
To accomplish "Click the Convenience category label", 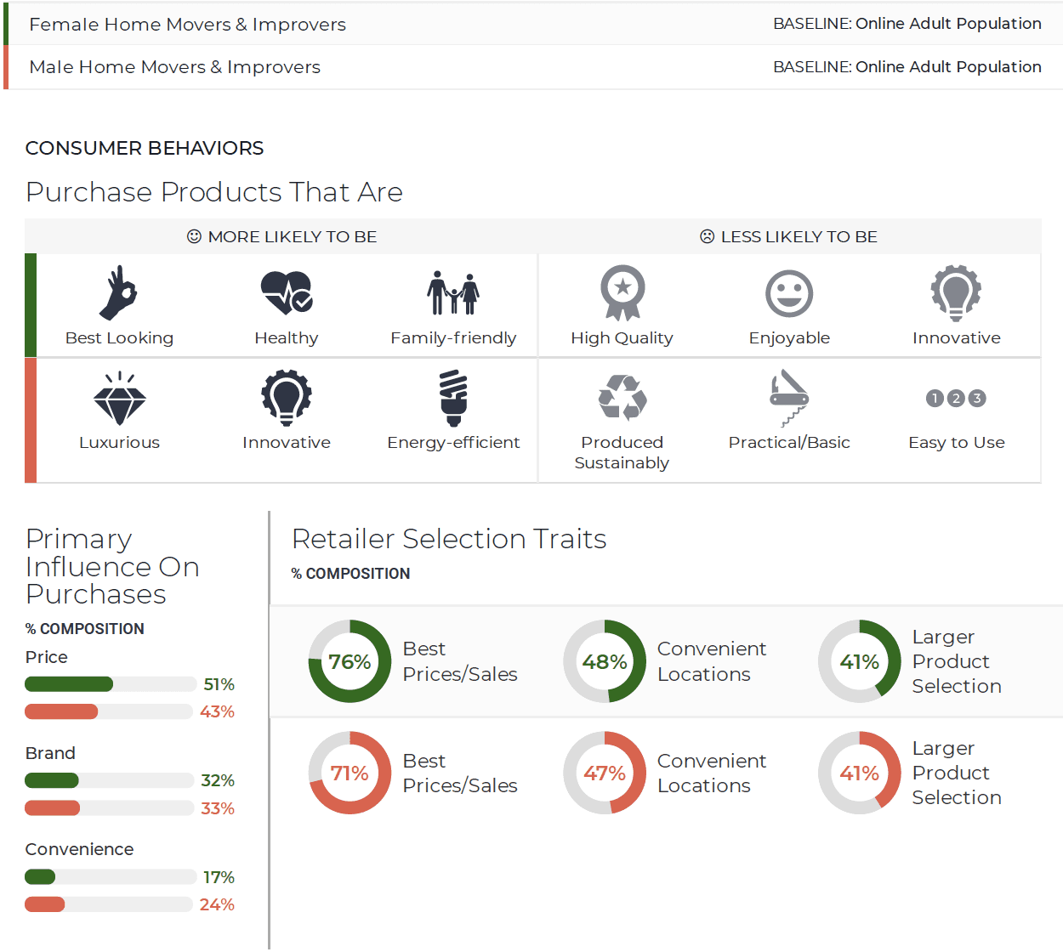I will 79,849.
